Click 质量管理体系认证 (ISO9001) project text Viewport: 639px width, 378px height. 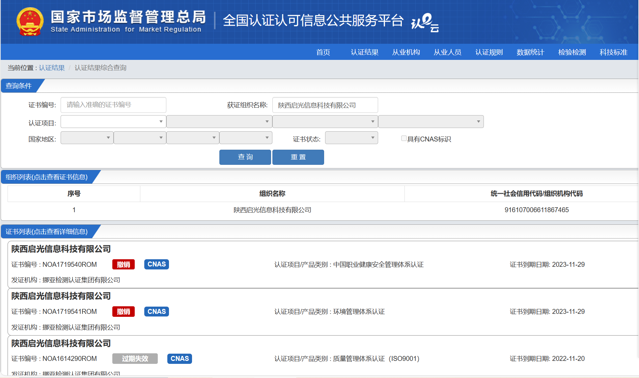point(376,359)
